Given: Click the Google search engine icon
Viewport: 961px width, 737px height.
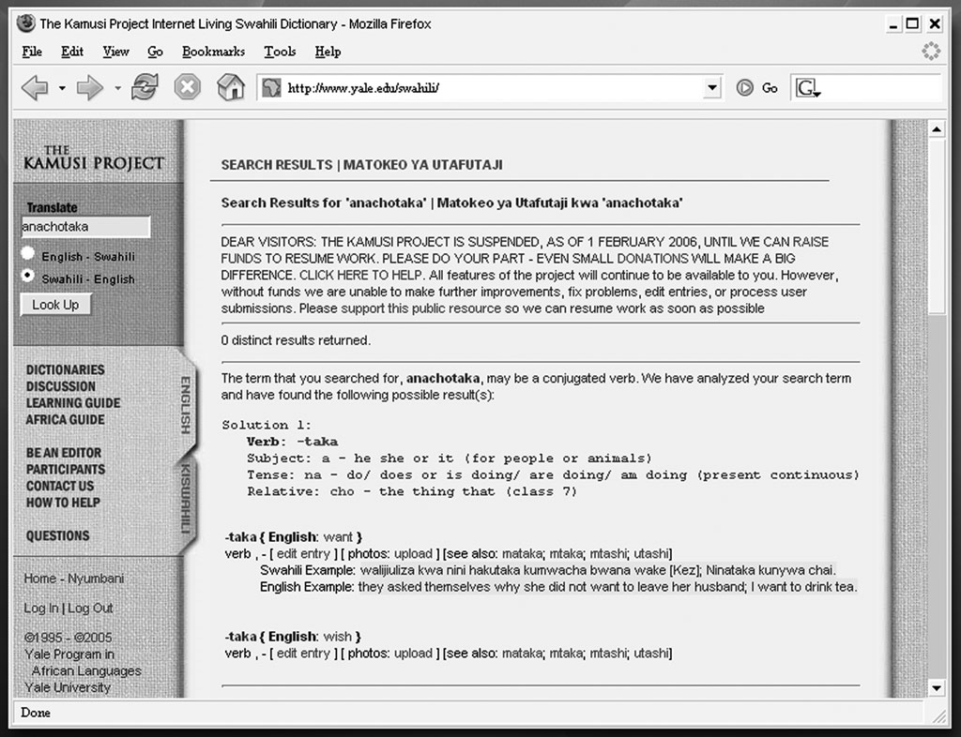Looking at the screenshot, I should pos(807,88).
